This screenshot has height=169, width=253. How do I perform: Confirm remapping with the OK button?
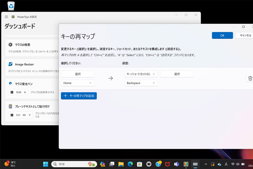coord(222,35)
